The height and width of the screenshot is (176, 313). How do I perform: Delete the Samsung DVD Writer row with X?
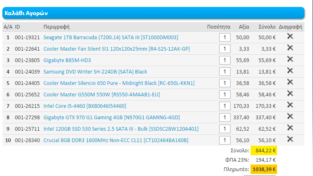click(290, 71)
